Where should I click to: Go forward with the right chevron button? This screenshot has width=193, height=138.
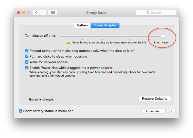tap(43, 13)
